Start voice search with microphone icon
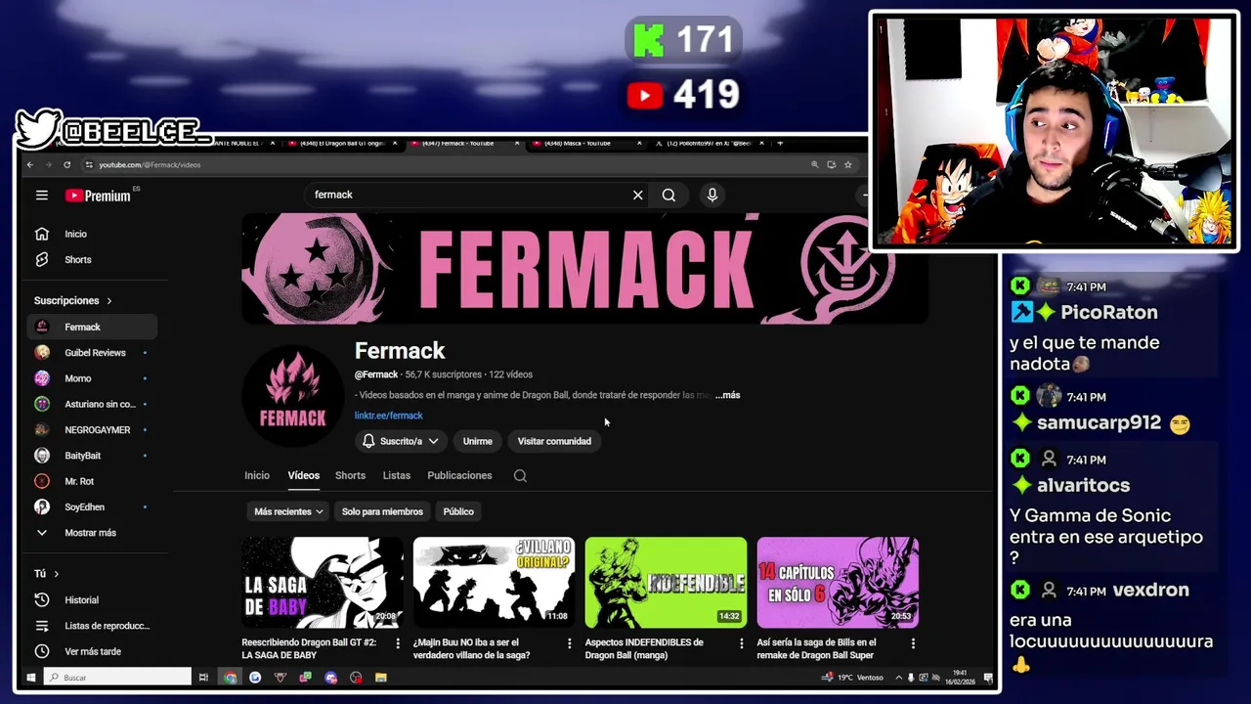 pos(712,196)
